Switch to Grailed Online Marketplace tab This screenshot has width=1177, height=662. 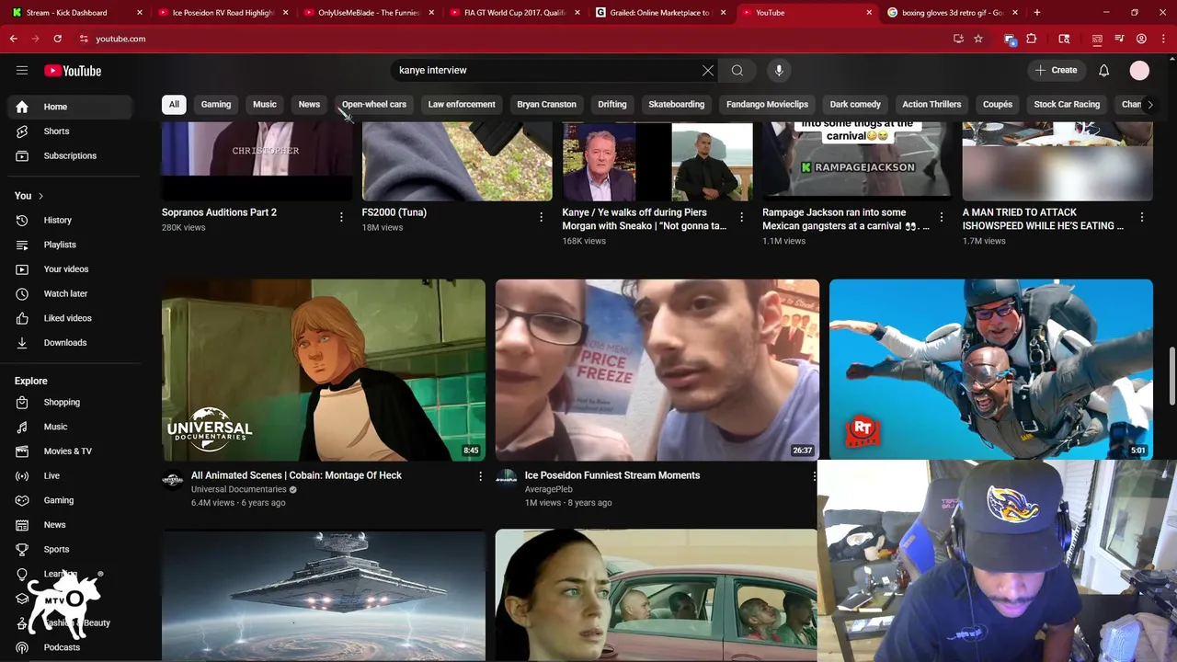pyautogui.click(x=660, y=13)
